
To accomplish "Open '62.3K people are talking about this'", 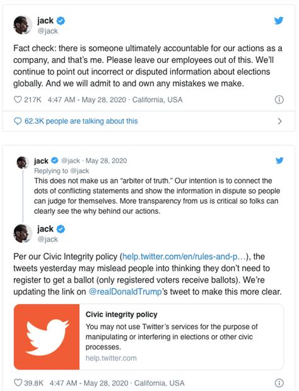I will pos(81,121).
